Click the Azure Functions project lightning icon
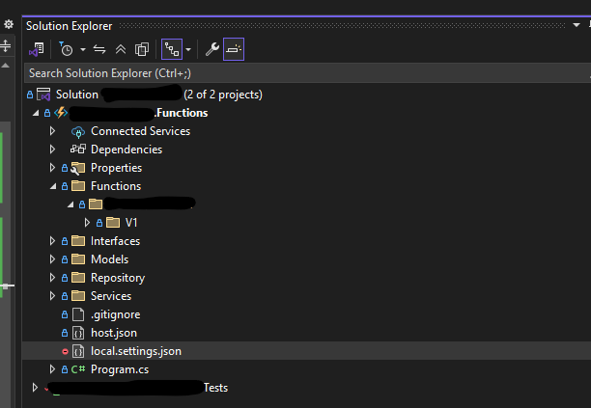The image size is (591, 408). 61,113
